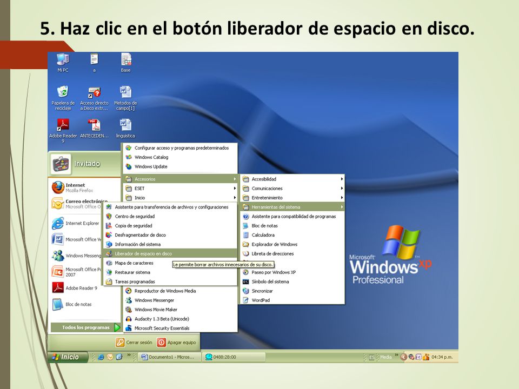
Task: Open Audacity 1.3 Beta (Unicode)
Action: [x=181, y=319]
